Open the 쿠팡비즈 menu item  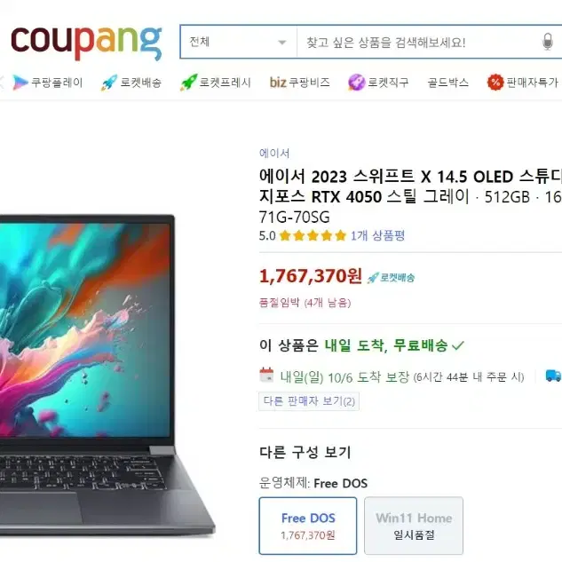click(299, 83)
